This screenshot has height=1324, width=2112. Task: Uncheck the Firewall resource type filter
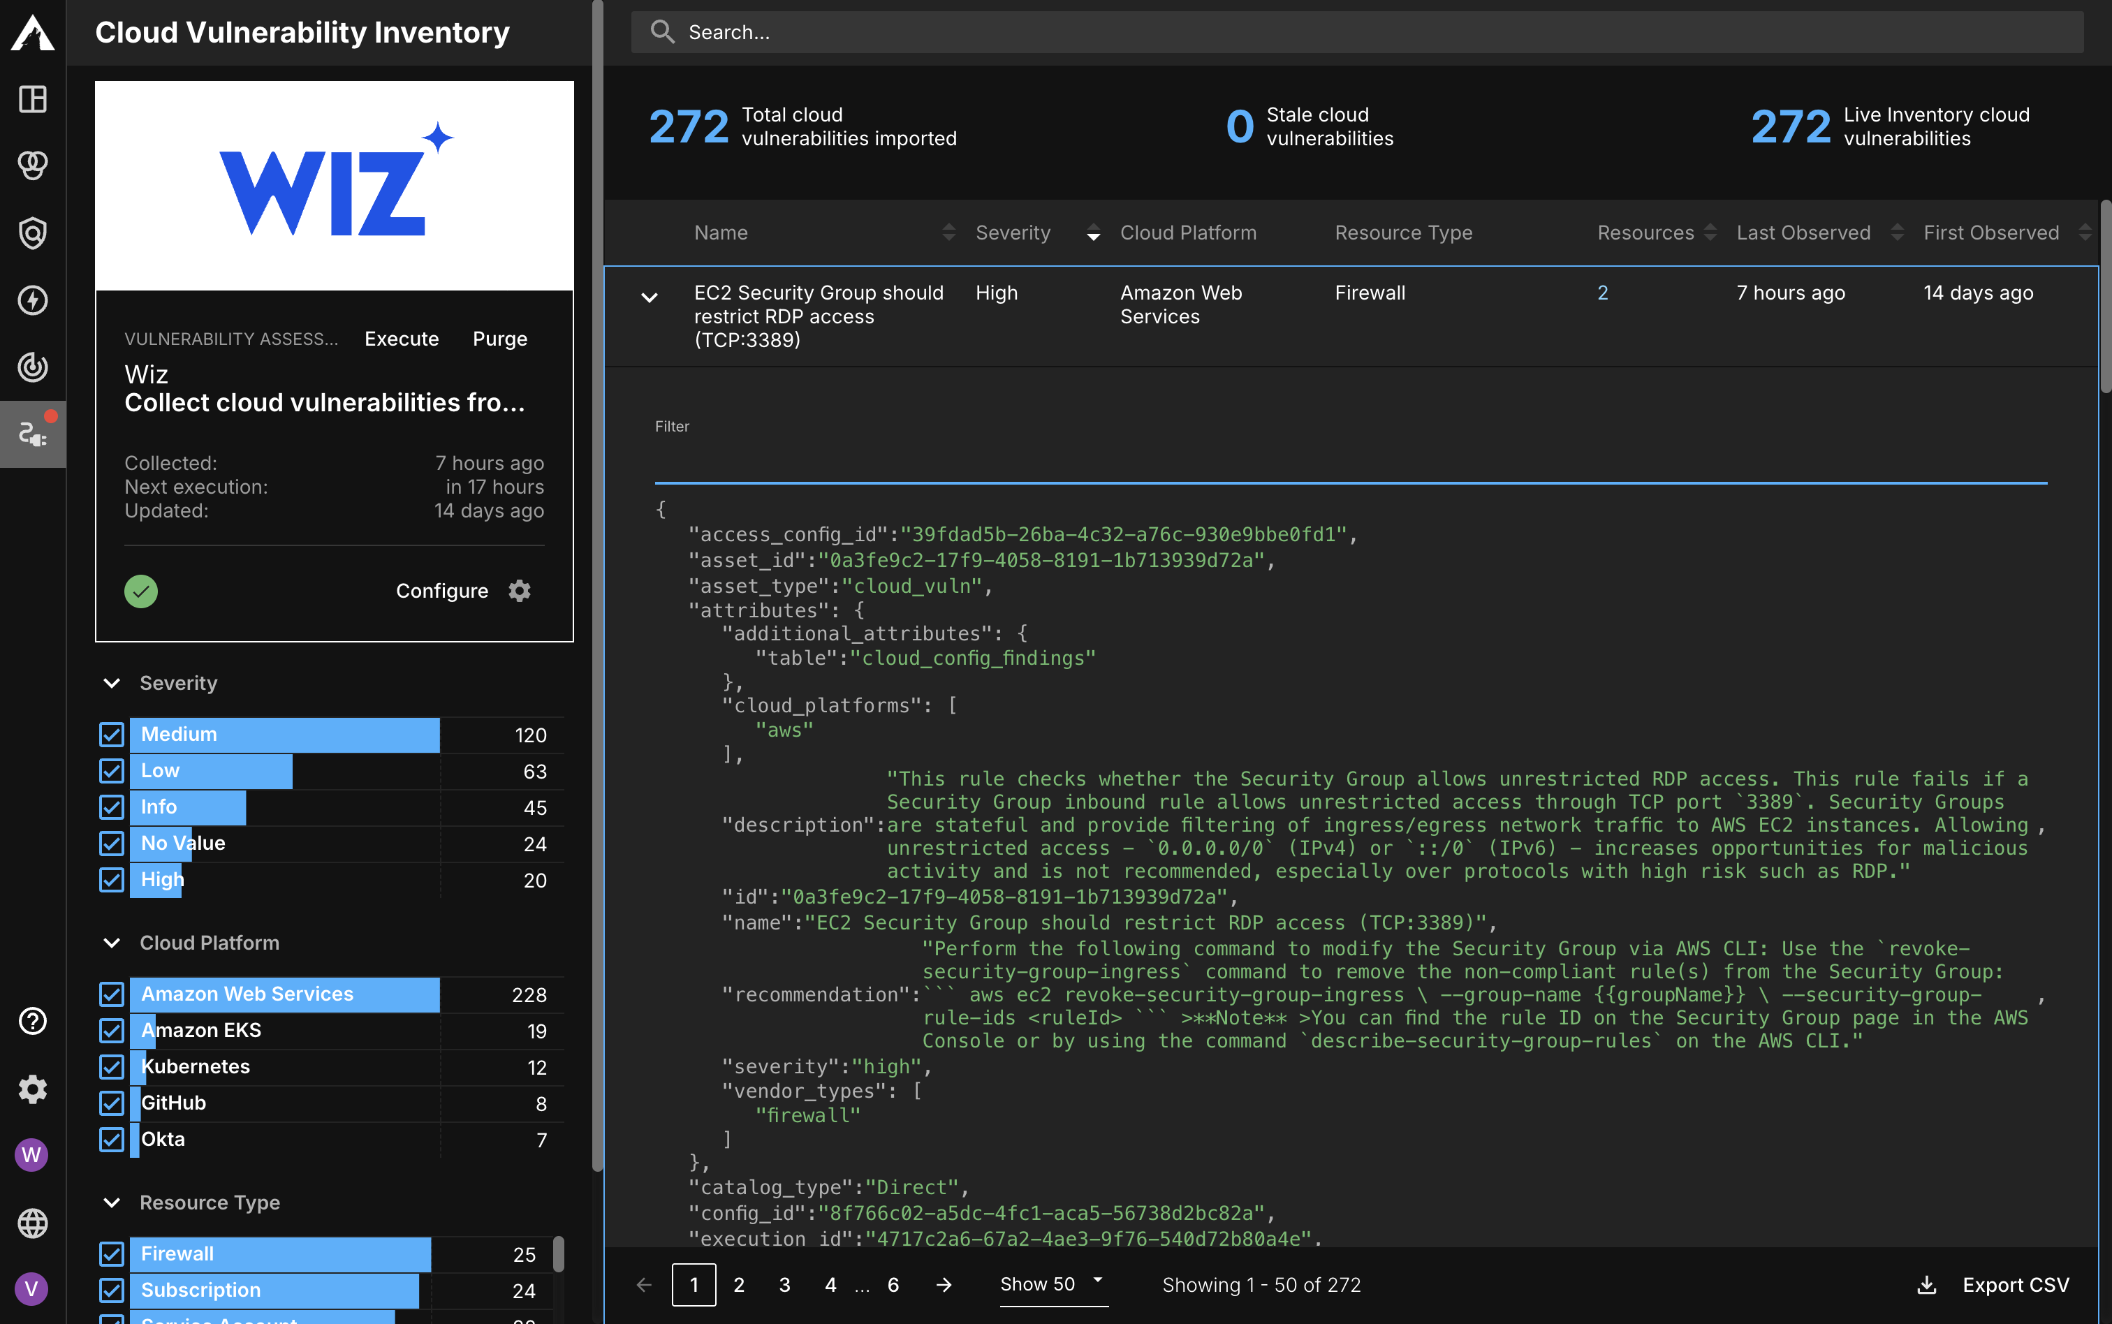tap(111, 1254)
